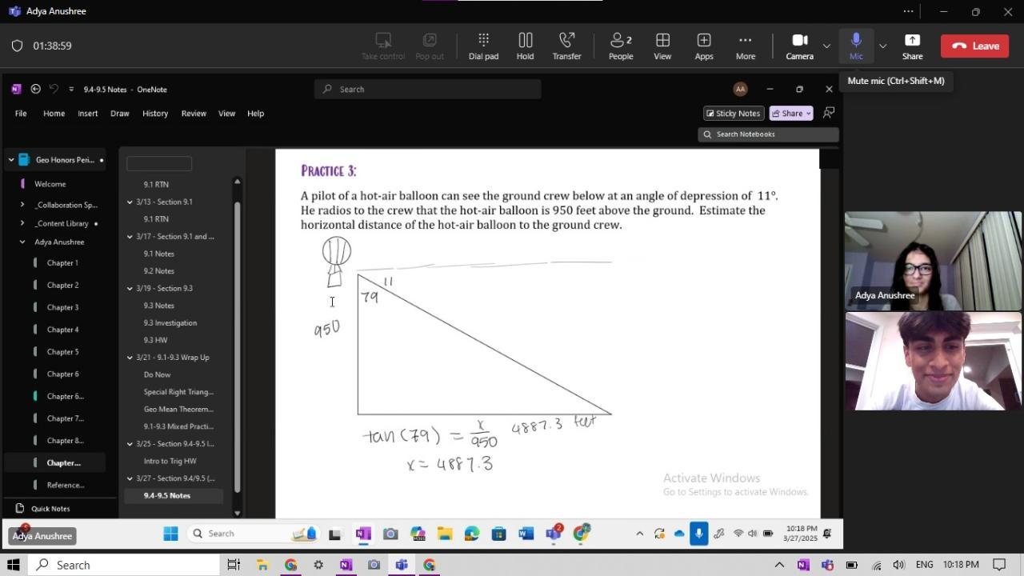Screen dimensions: 1024x576
Task: Open the View layout options
Action: (x=662, y=46)
